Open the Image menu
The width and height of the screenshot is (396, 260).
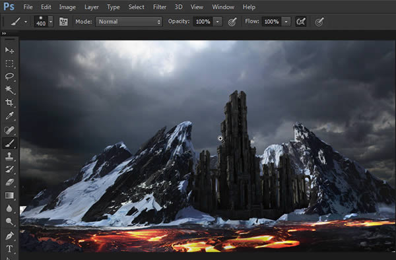point(67,7)
